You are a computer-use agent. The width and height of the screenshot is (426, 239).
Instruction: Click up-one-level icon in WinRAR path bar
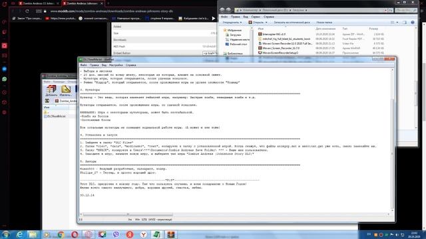(47, 101)
